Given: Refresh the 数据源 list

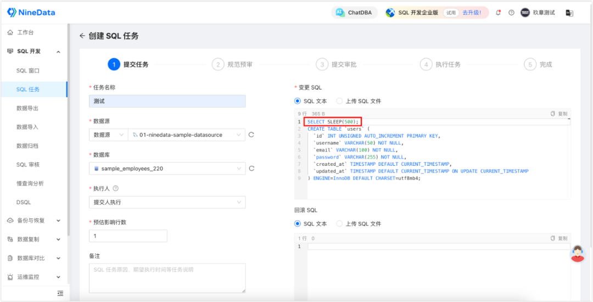Looking at the screenshot, I should click(x=251, y=135).
